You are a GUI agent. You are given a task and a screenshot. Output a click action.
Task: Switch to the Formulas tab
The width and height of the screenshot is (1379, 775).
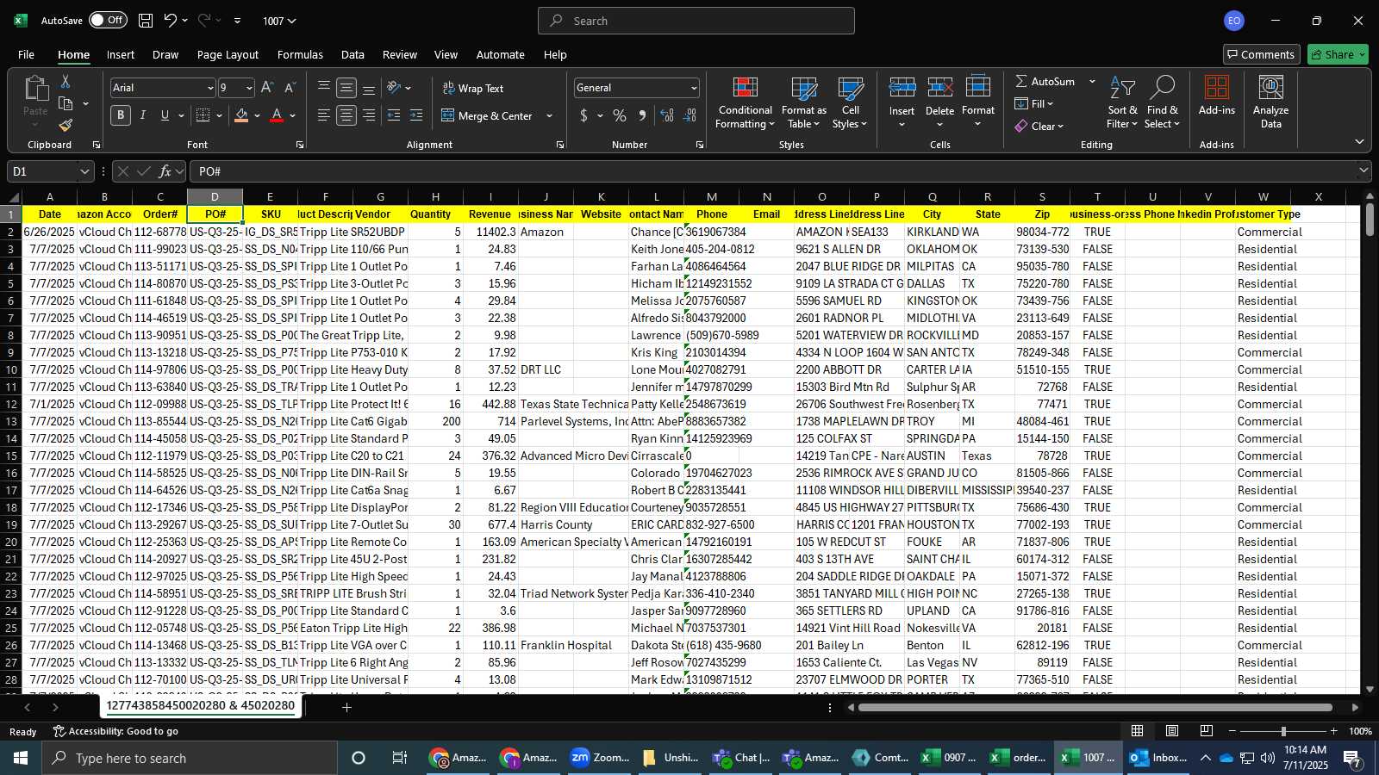pos(300,54)
